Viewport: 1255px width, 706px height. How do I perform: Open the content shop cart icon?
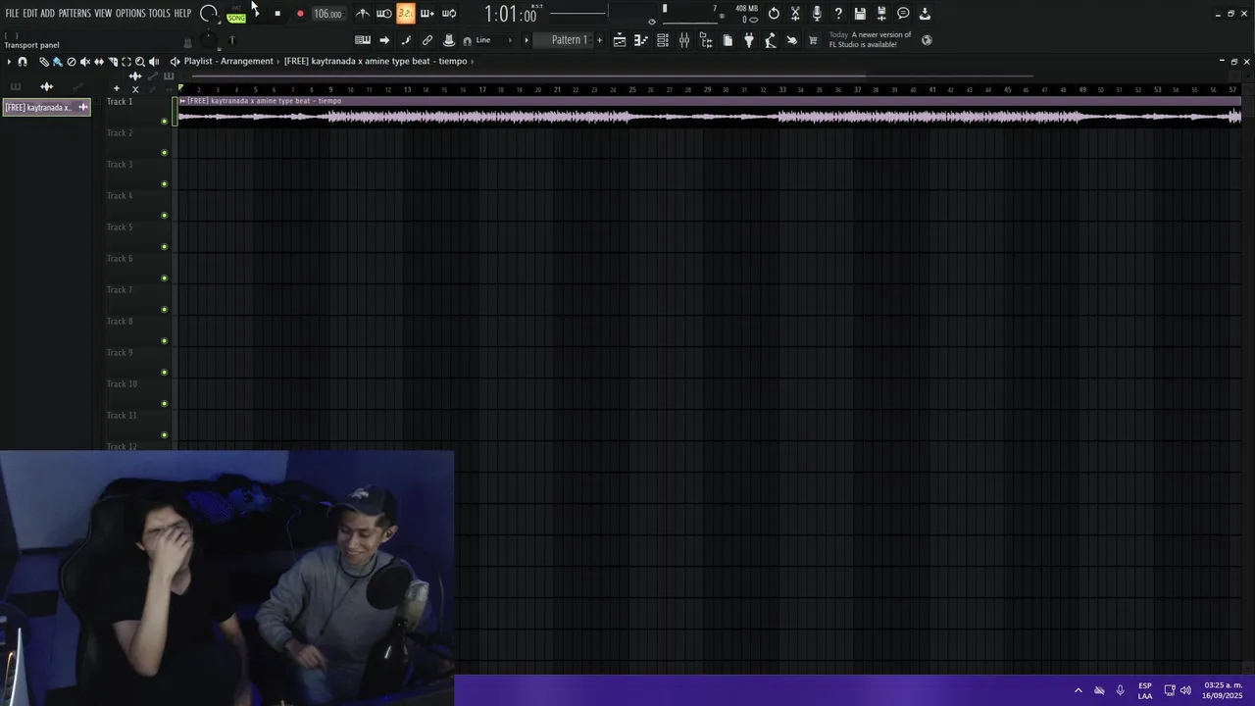813,40
